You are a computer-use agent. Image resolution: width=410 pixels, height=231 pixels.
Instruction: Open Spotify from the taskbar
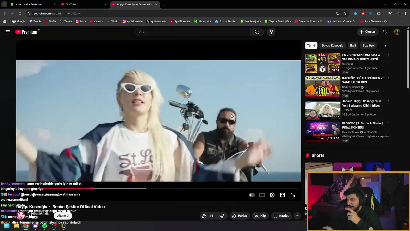click(x=45, y=226)
